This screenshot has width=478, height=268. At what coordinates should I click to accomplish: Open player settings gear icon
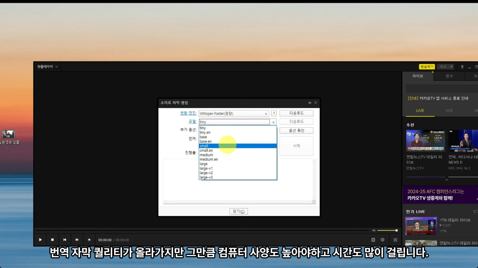(382, 240)
